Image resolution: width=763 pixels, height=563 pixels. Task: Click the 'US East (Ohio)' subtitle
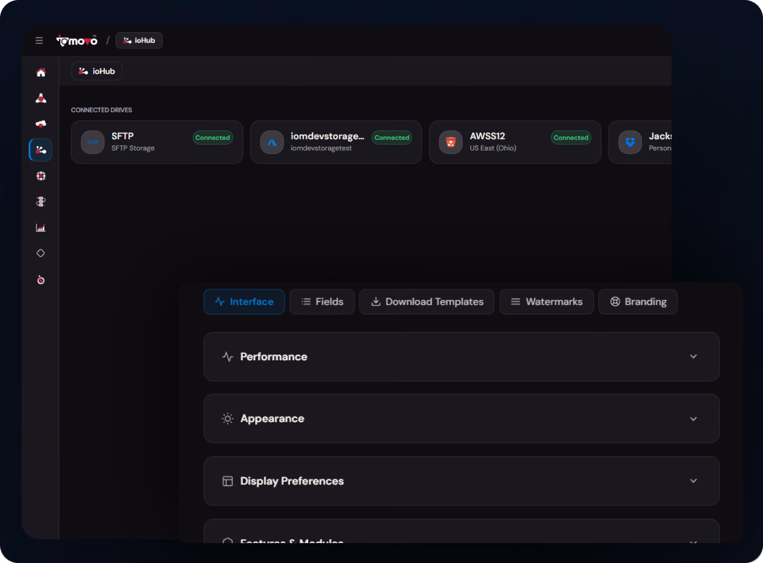[x=493, y=148]
